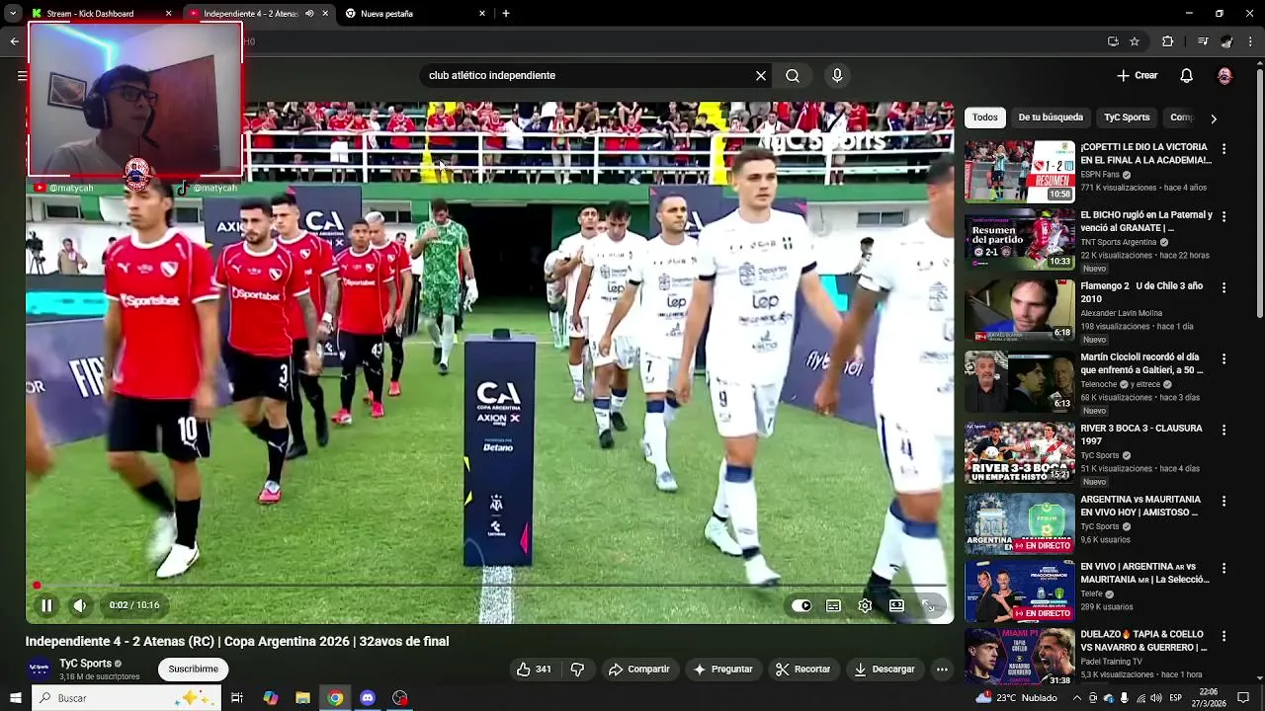Open the player settings gear

coord(865,605)
